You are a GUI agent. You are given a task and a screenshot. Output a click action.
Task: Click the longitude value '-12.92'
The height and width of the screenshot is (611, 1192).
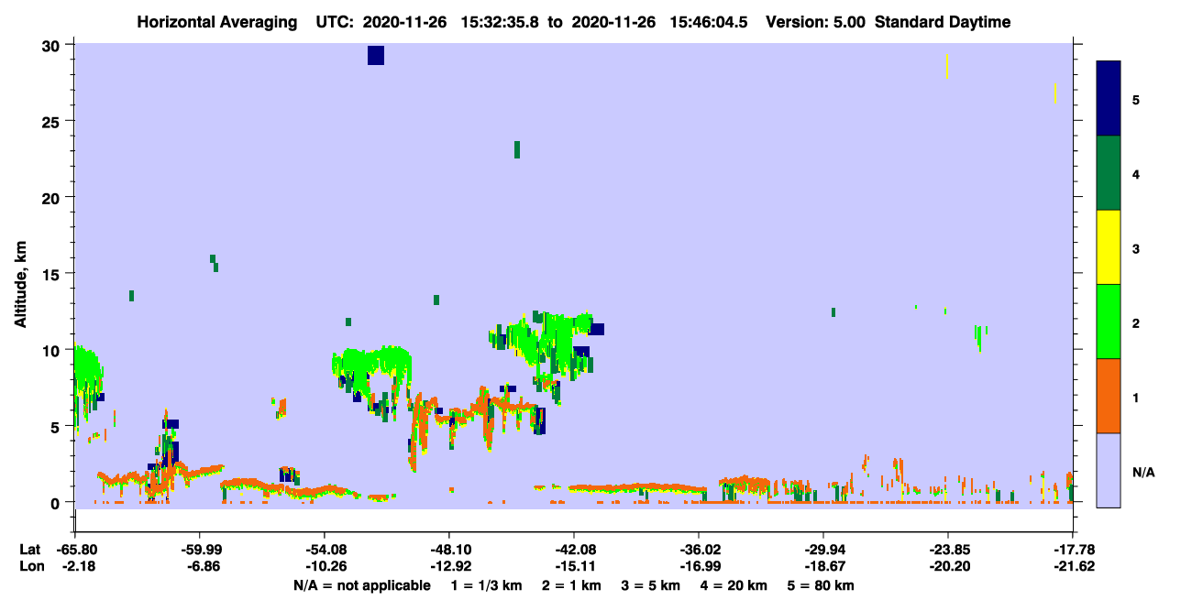449,566
